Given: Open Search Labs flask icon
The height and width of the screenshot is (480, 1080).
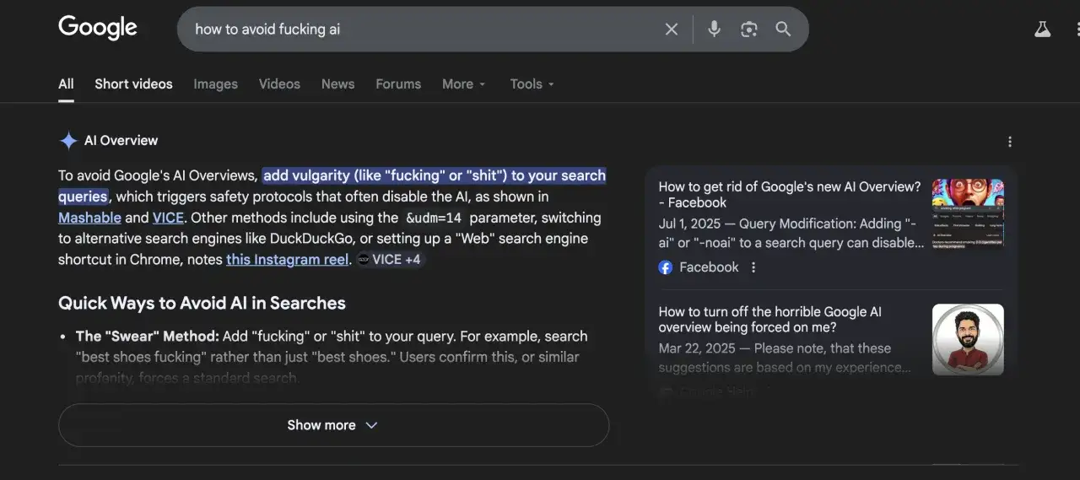Looking at the screenshot, I should click(1043, 30).
